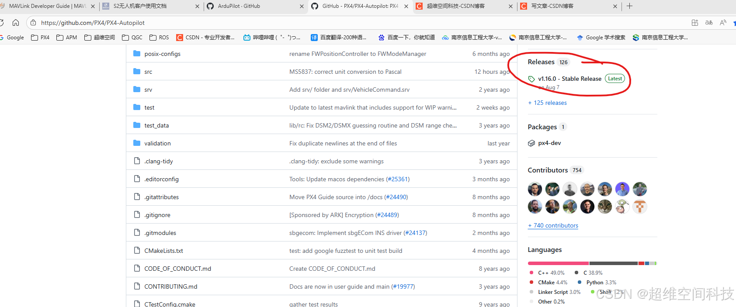Image resolution: width=736 pixels, height=307 pixels.
Task: Open pull request #24137 link
Action: 415,233
